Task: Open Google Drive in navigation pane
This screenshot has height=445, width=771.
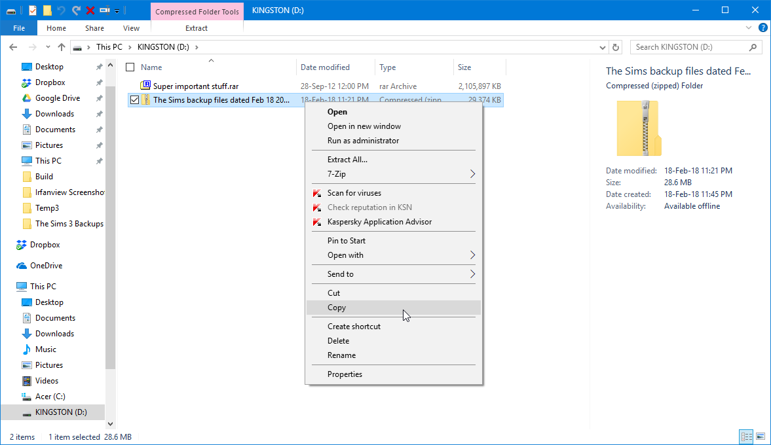Action: (x=58, y=98)
